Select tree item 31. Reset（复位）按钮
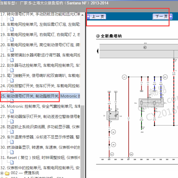The height and width of the screenshot is (178, 178). click(x=40, y=158)
